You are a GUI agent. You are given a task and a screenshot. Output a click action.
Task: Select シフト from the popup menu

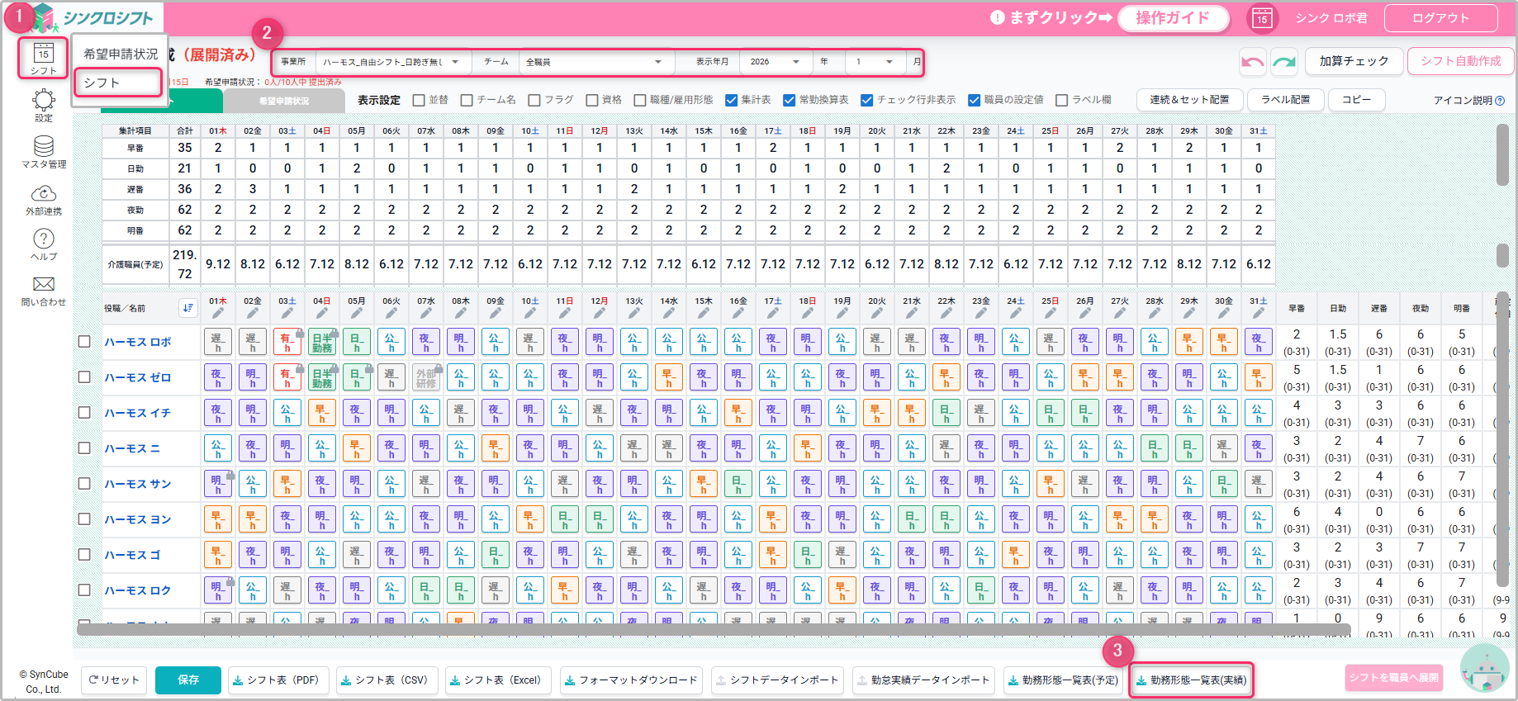118,83
